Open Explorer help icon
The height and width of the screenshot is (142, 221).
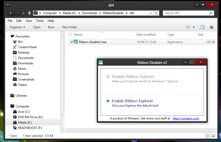click(x=212, y=27)
